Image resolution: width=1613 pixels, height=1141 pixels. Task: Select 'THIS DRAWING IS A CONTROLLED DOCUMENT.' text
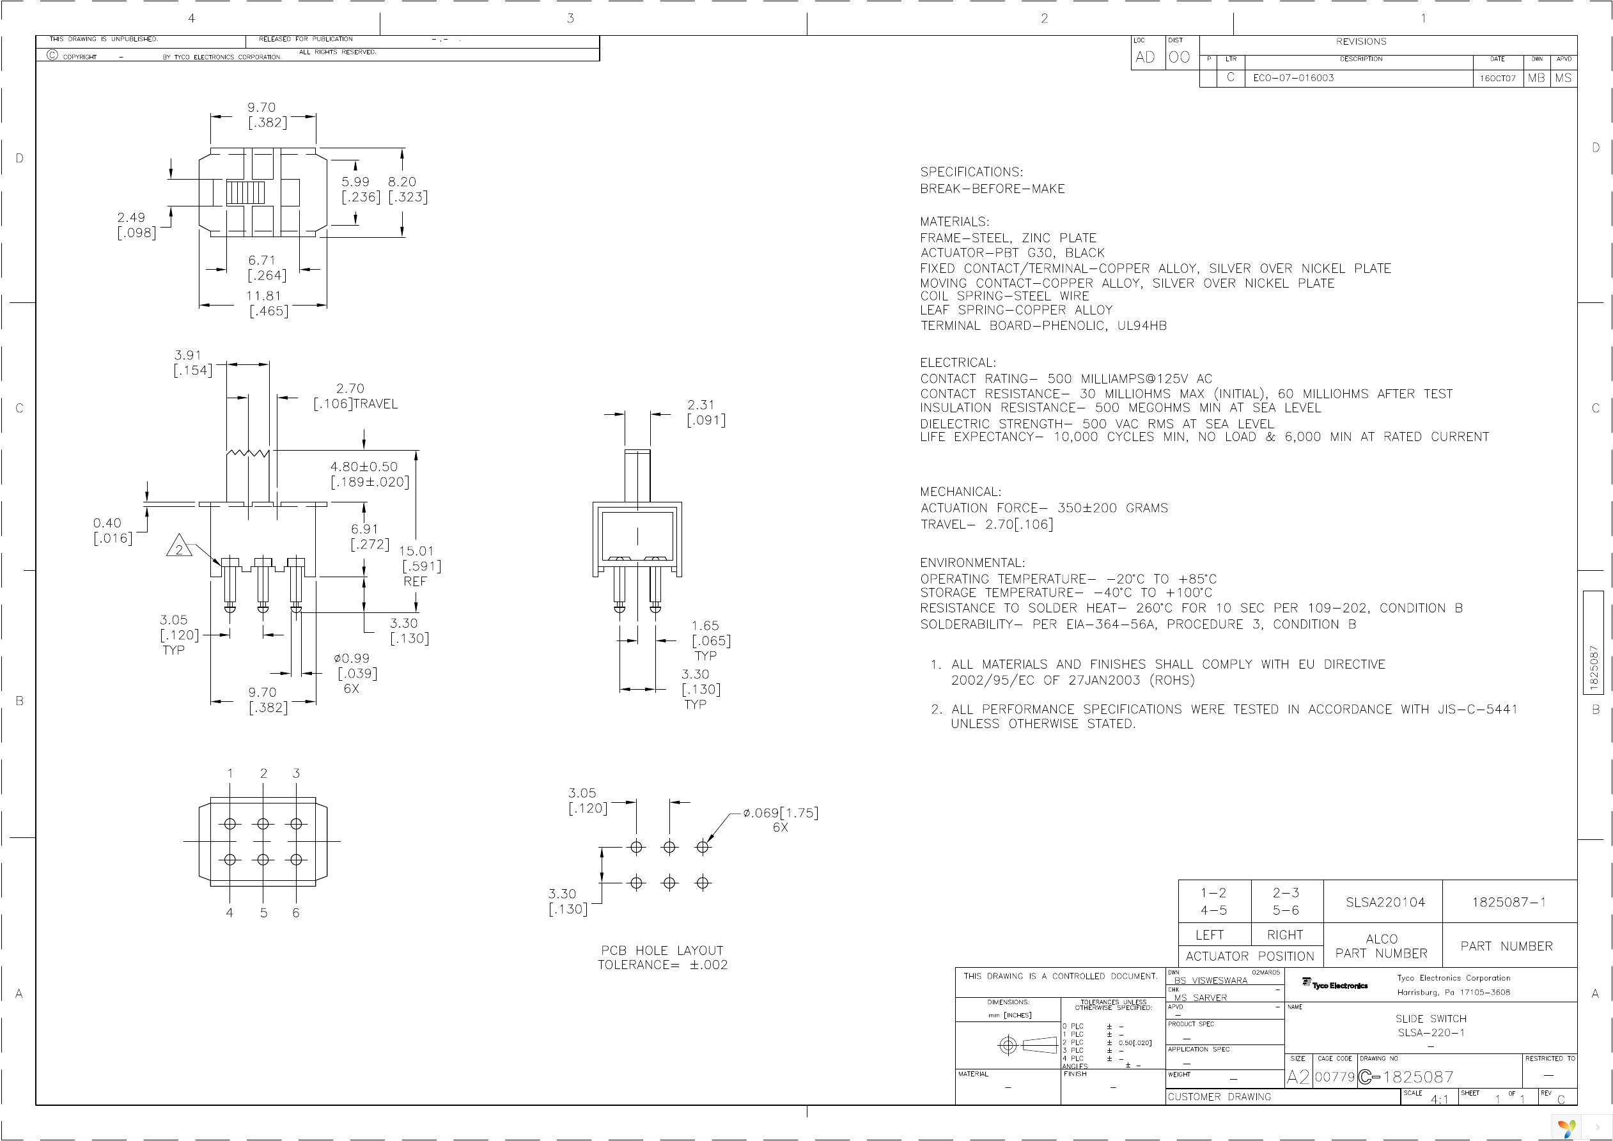point(1060,977)
